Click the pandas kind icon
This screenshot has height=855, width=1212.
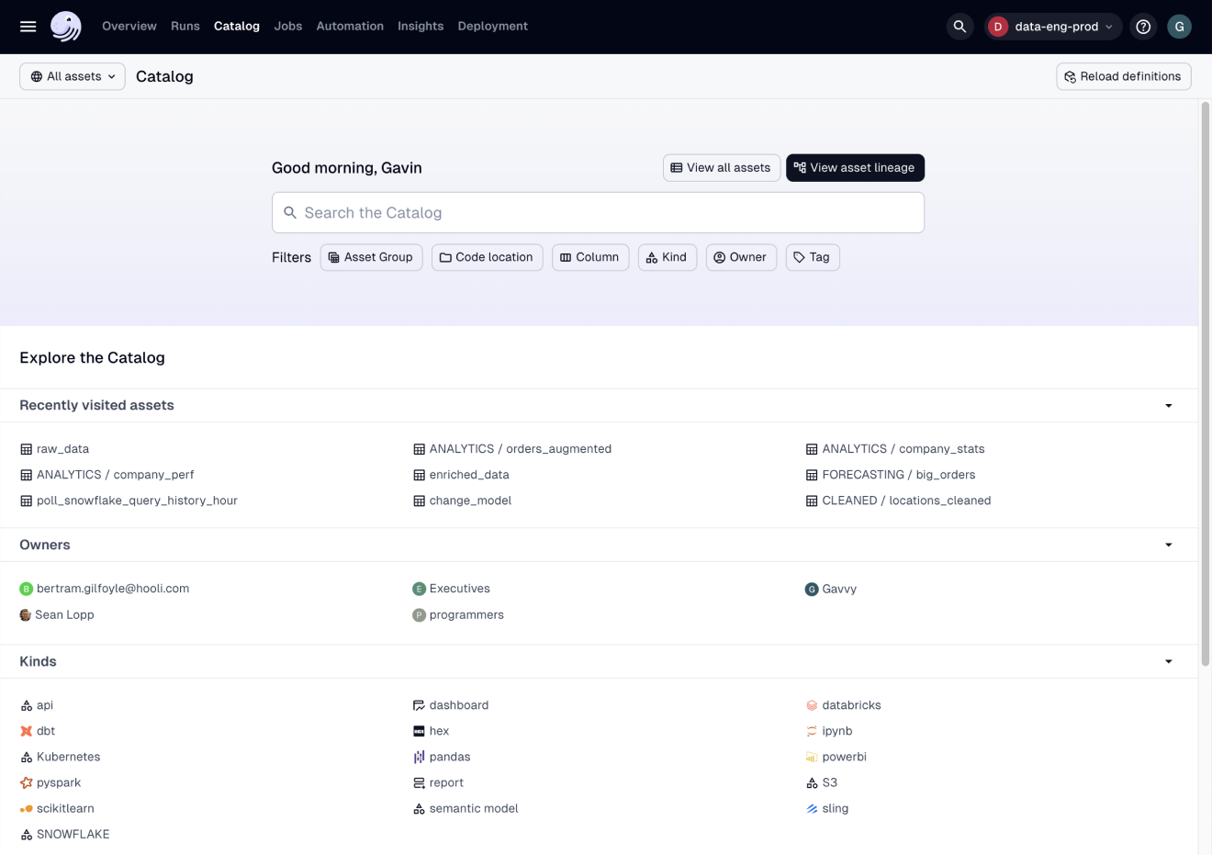click(x=420, y=756)
